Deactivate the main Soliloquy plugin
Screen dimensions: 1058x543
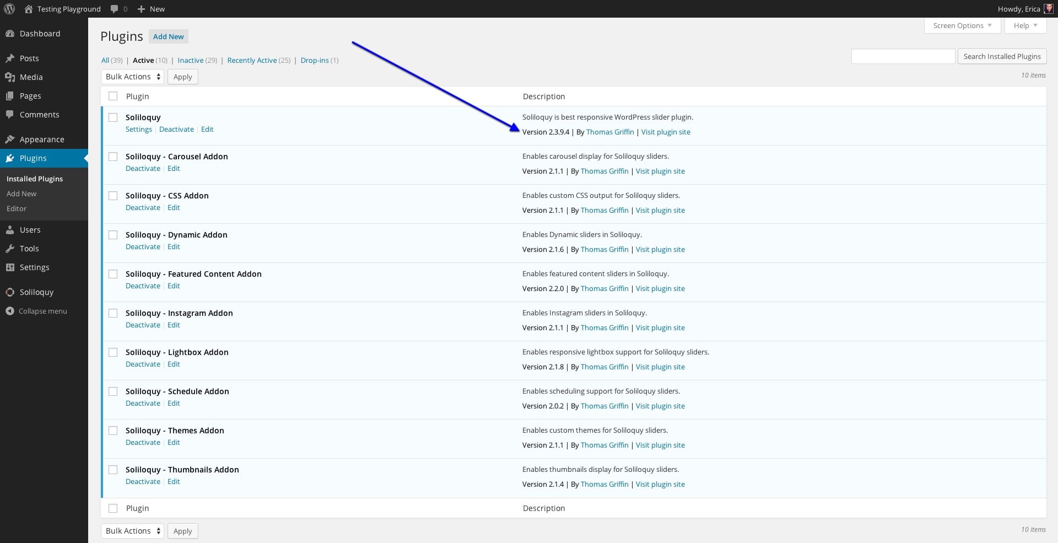(176, 129)
